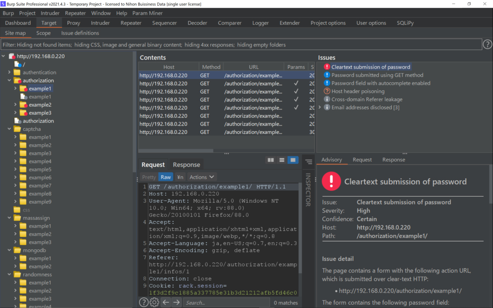Click icon of Password submitted using GET issue
The height and width of the screenshot is (308, 493).
(x=327, y=75)
